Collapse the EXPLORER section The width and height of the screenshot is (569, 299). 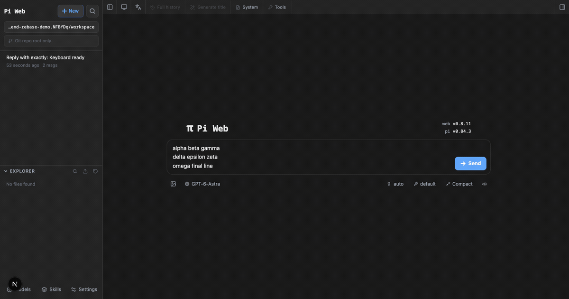(x=19, y=171)
